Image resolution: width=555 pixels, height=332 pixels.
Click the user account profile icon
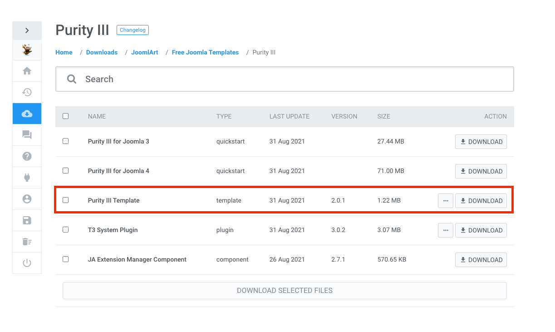pos(27,199)
